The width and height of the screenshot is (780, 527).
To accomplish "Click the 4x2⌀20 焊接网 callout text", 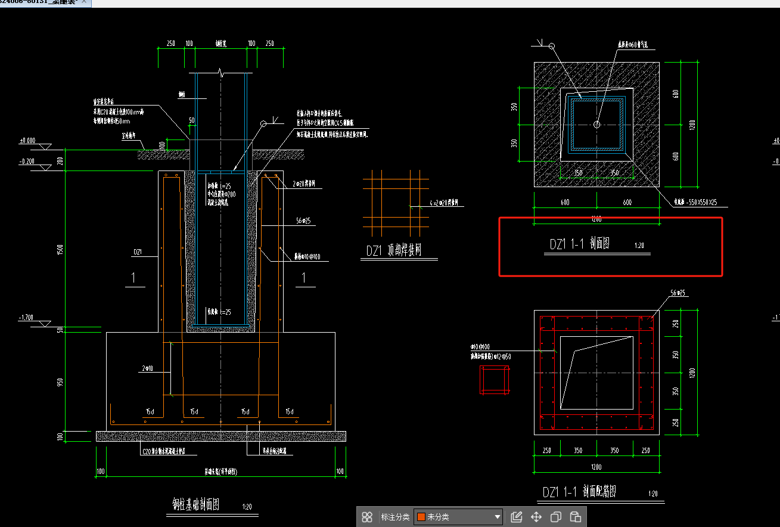I will point(444,204).
